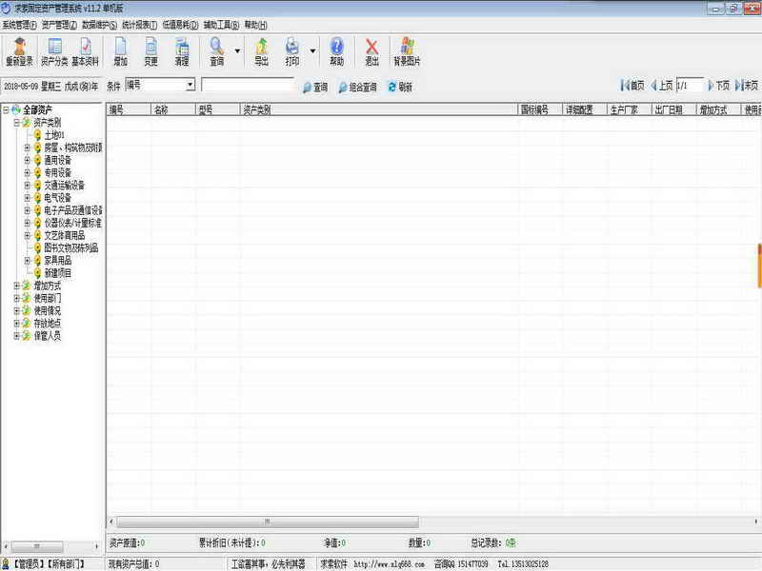Viewport: 762px width, 571px height.
Task: Expand the 专用设备 tree node
Action: point(28,172)
